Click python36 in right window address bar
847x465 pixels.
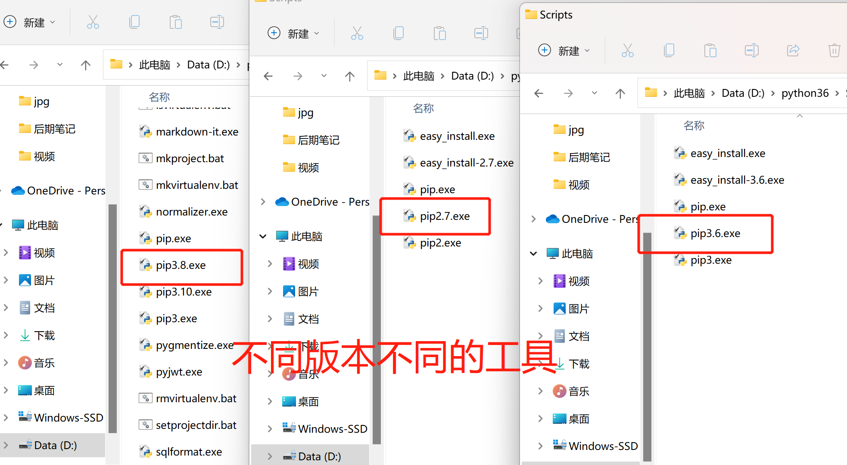(805, 93)
